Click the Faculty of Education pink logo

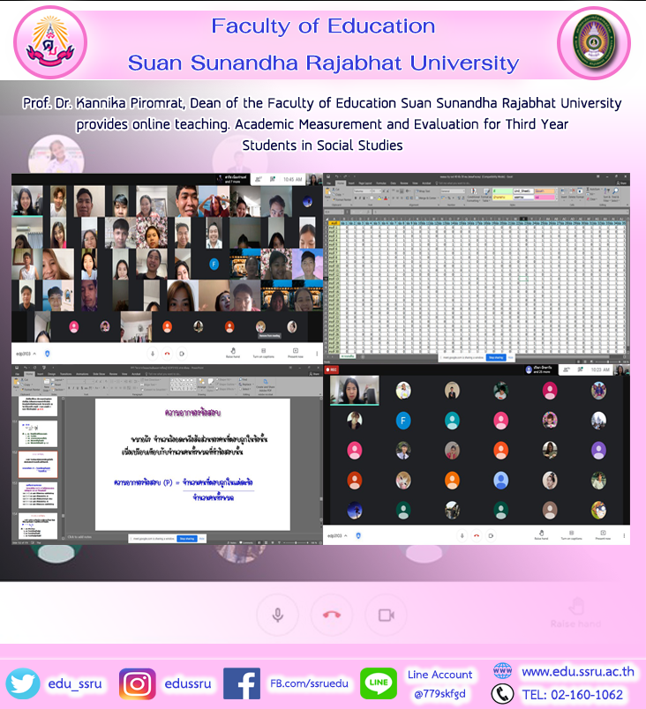click(x=47, y=43)
